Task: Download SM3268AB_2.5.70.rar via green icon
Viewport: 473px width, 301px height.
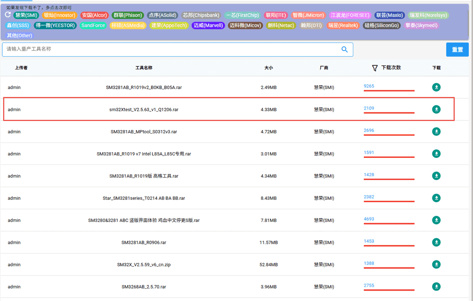Action: coord(436,287)
